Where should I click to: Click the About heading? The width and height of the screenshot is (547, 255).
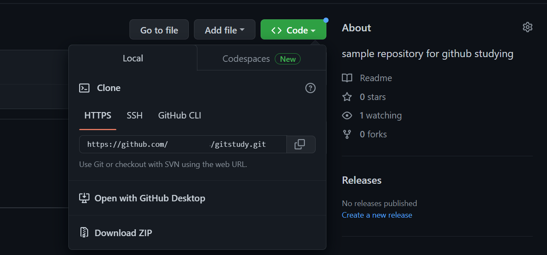tap(356, 28)
